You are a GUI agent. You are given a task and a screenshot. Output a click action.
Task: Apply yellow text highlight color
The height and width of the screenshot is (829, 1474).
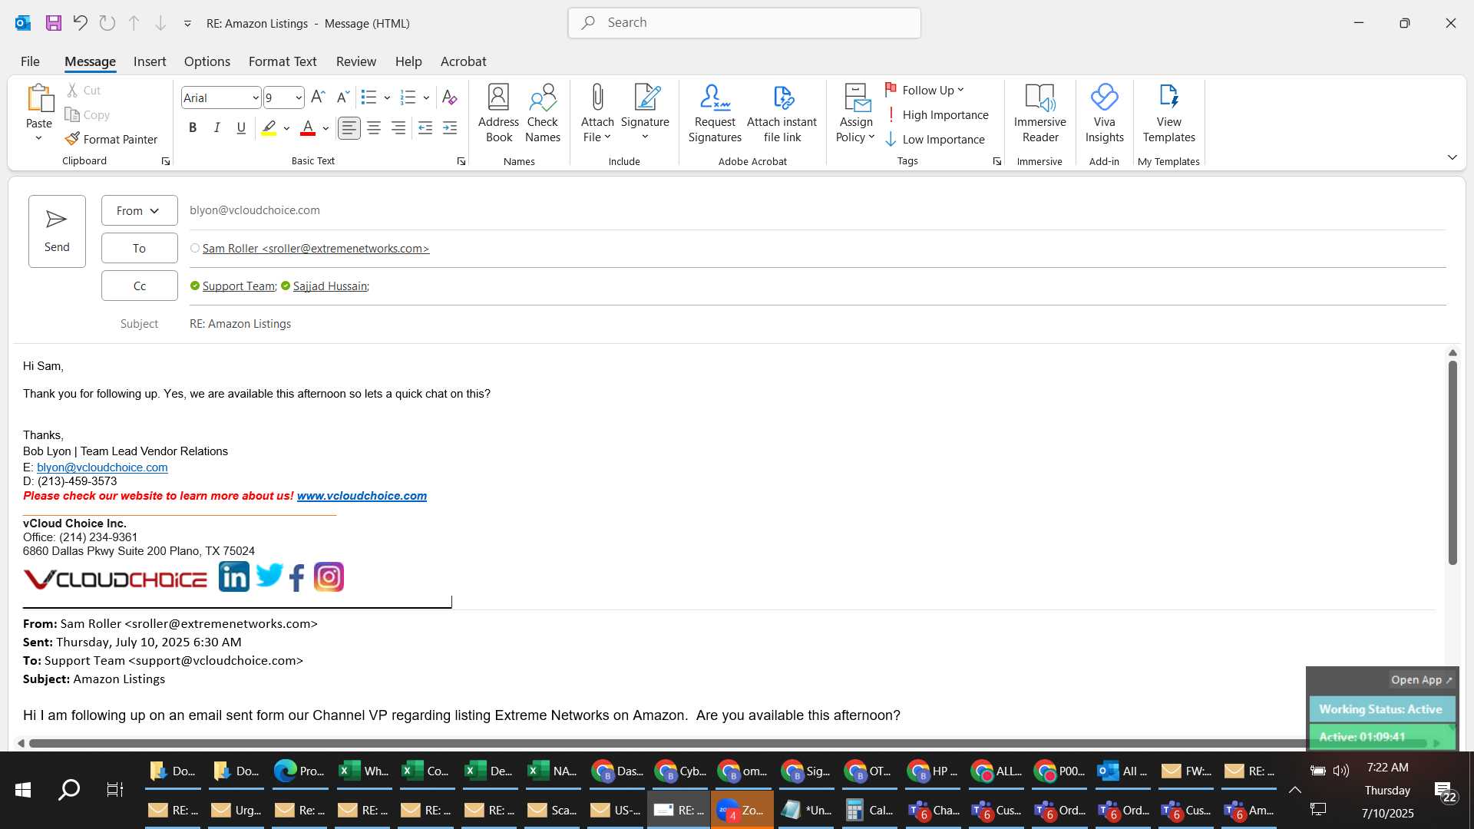tap(269, 128)
